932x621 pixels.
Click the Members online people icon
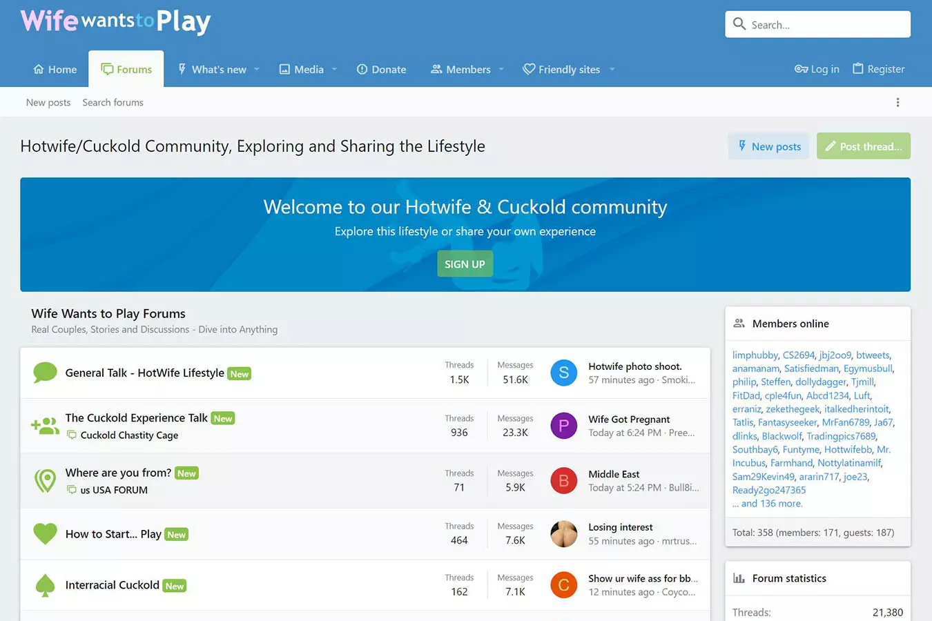click(739, 323)
